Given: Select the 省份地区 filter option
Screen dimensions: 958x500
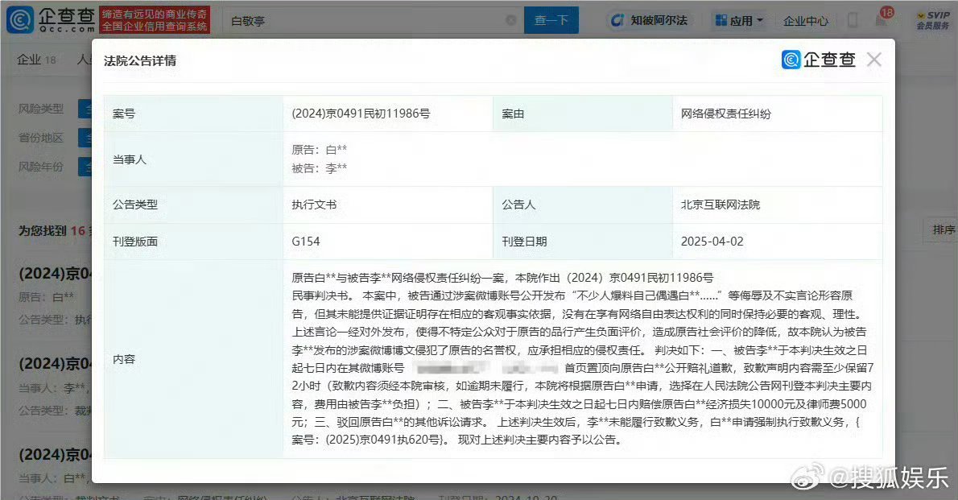Looking at the screenshot, I should pyautogui.click(x=85, y=138).
